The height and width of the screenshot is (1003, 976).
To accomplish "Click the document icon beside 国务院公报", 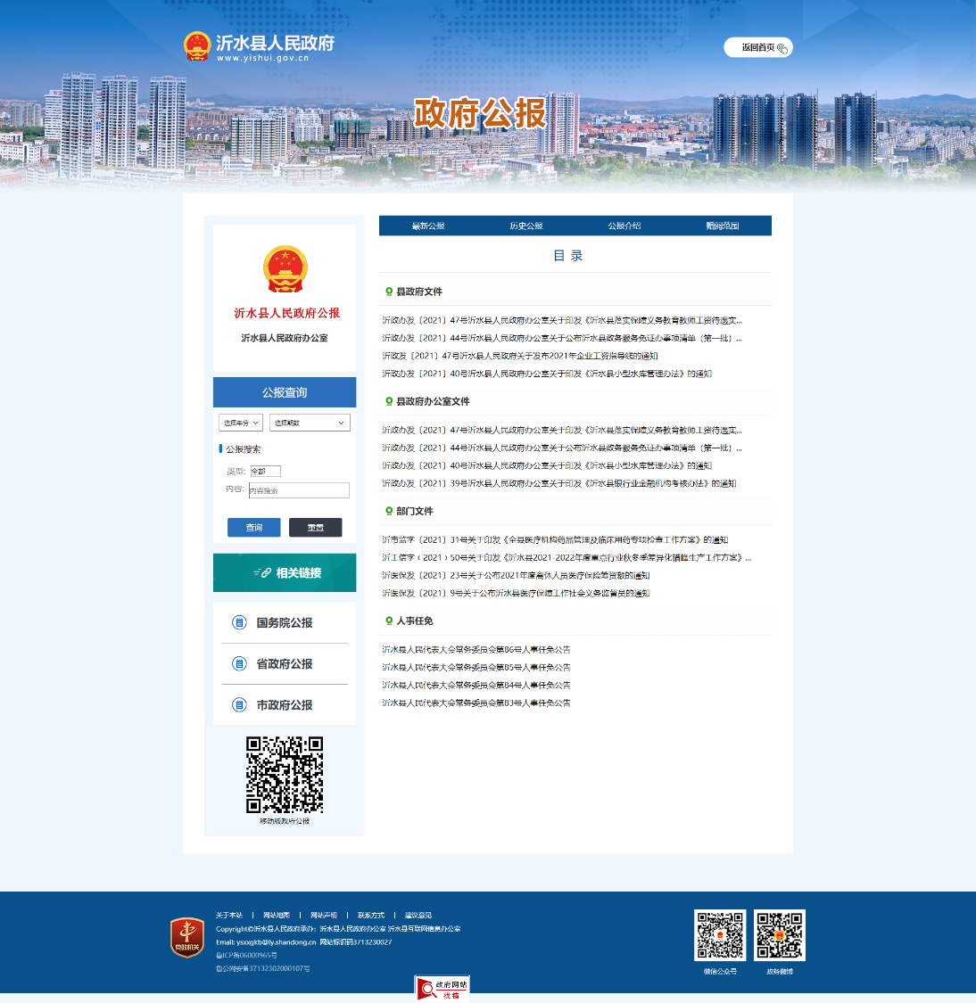I will pyautogui.click(x=239, y=622).
